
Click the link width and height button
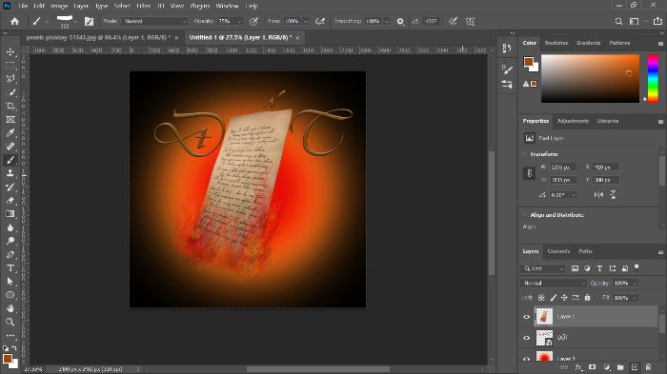coord(529,173)
